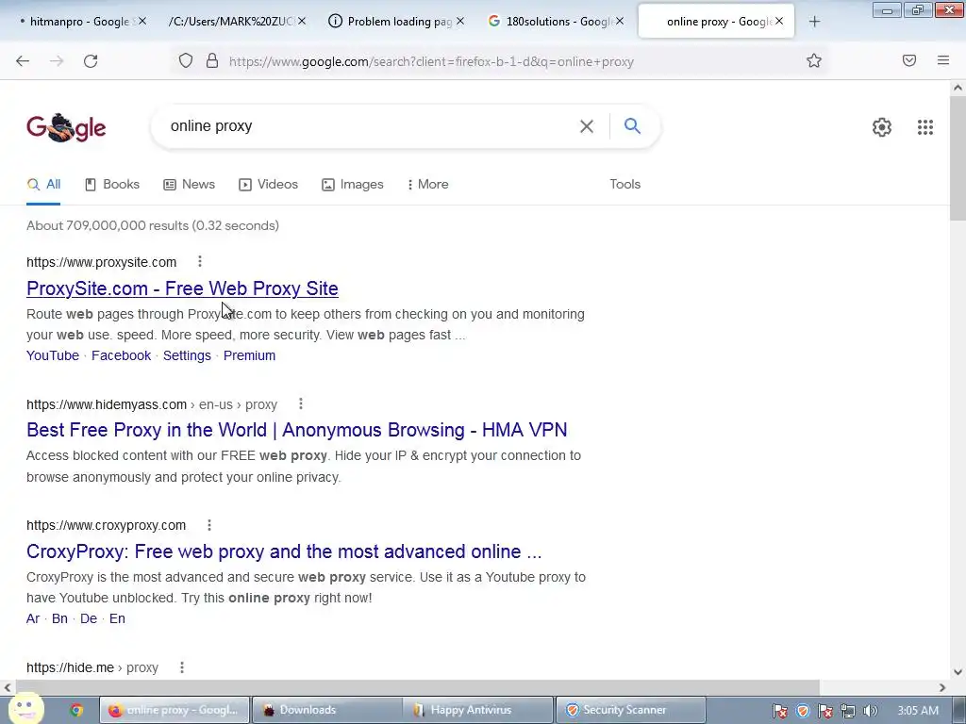This screenshot has height=724, width=966.
Task: Click the vertical scrollbar up arrow
Action: point(958,88)
